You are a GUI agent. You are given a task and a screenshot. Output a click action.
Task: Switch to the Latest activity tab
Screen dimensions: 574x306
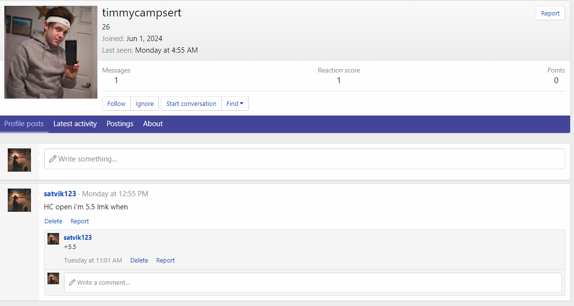pos(75,124)
